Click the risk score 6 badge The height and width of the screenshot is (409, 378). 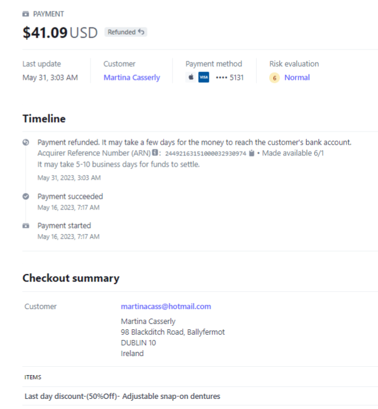[x=274, y=78]
